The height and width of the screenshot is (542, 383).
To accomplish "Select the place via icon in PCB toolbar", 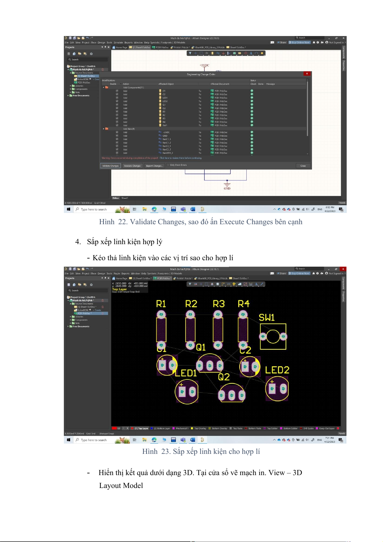I will click(234, 284).
